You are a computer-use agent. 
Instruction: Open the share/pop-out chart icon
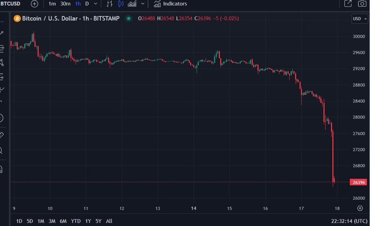point(348,4)
